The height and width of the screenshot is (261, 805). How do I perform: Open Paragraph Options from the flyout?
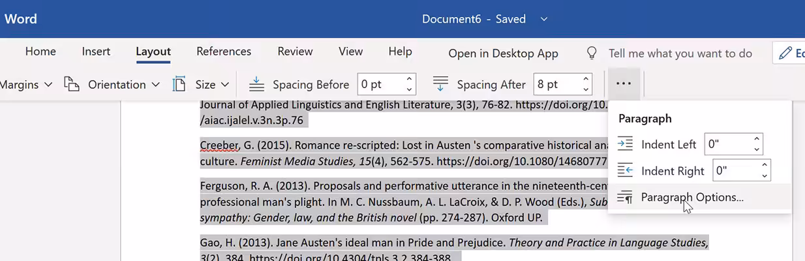pyautogui.click(x=699, y=197)
